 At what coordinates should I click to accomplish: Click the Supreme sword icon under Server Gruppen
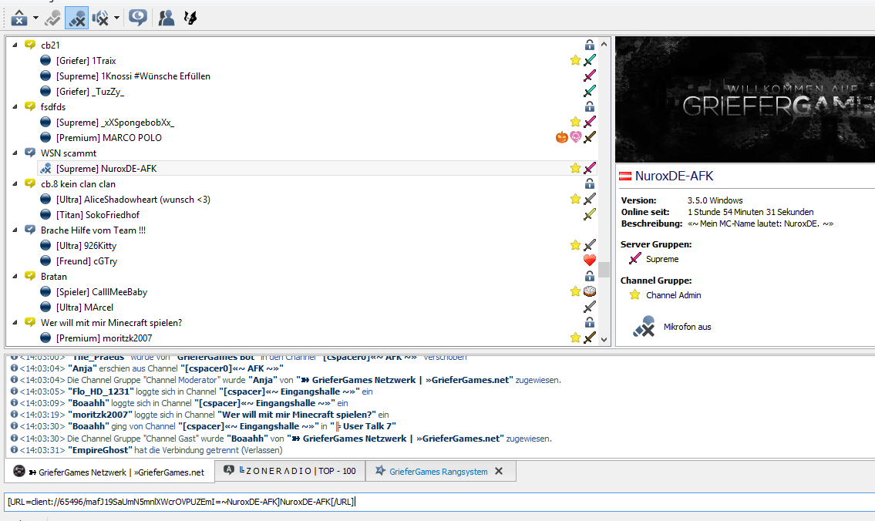[x=634, y=259]
